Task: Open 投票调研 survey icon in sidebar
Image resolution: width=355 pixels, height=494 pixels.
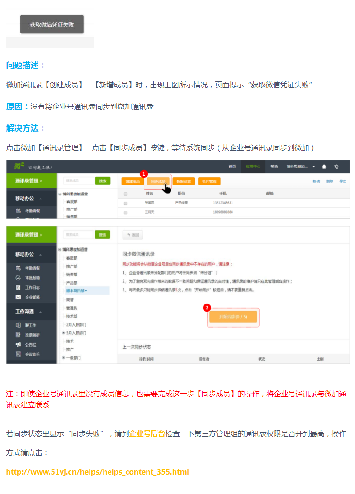Action: [x=18, y=335]
